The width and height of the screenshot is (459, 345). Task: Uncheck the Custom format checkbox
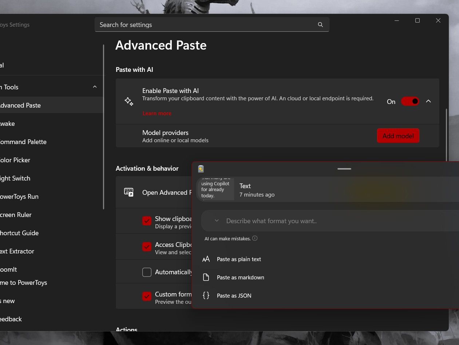[x=147, y=296]
